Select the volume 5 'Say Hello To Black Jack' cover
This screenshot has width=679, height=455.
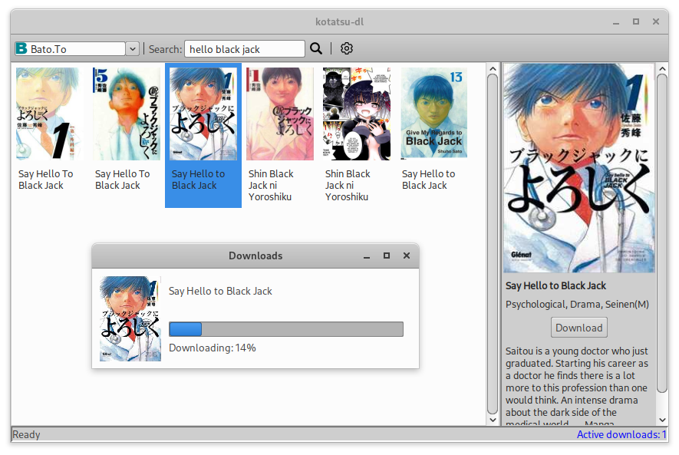[x=127, y=114]
